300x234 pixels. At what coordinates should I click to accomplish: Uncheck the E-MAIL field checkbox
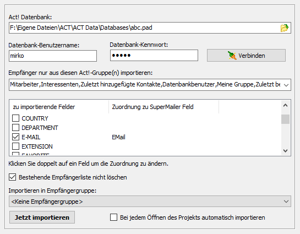(15, 137)
